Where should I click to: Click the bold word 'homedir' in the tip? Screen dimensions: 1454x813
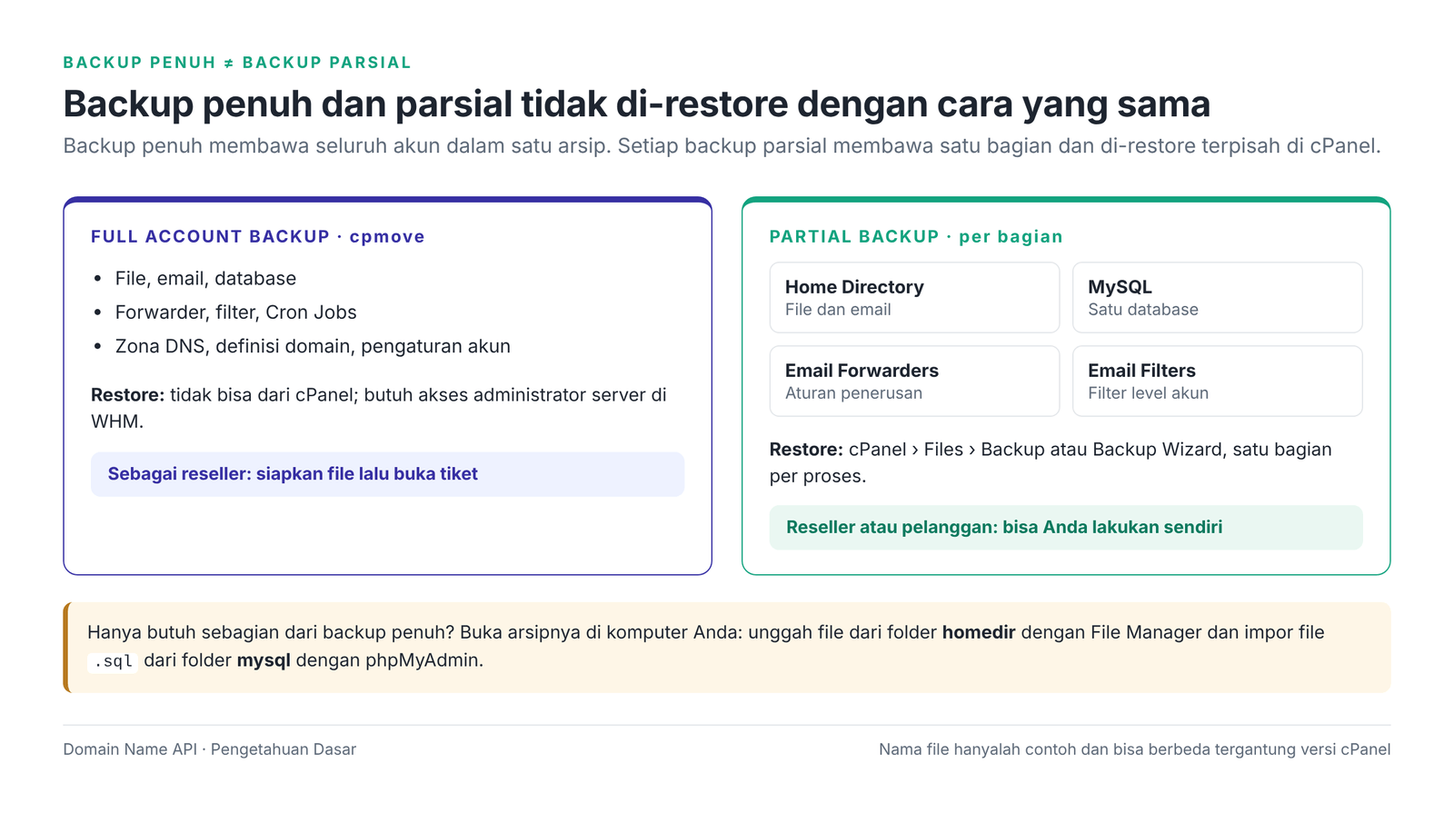[x=979, y=632]
